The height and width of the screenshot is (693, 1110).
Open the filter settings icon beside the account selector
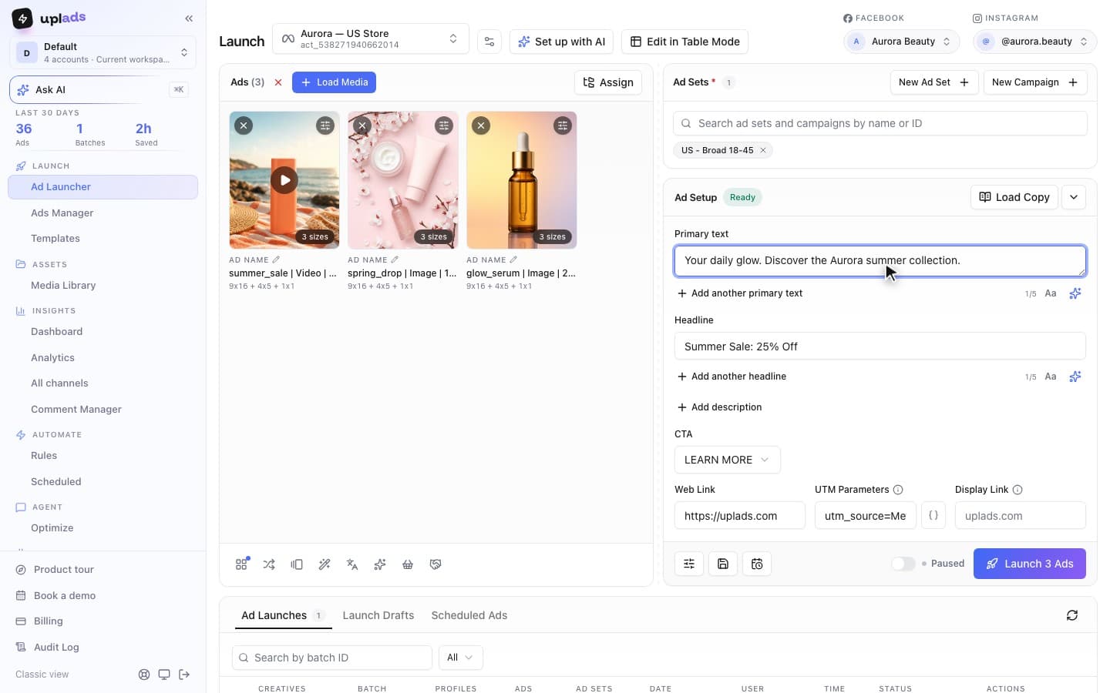(x=489, y=42)
